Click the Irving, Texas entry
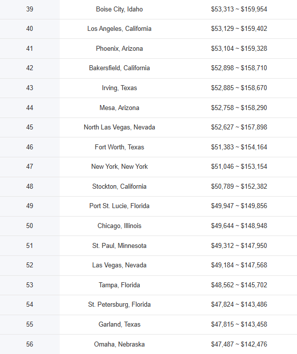Screen dimensions: 297x354 click(119, 88)
